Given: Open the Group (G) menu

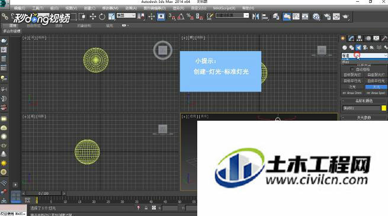Looking at the screenshot, I should coord(54,8).
